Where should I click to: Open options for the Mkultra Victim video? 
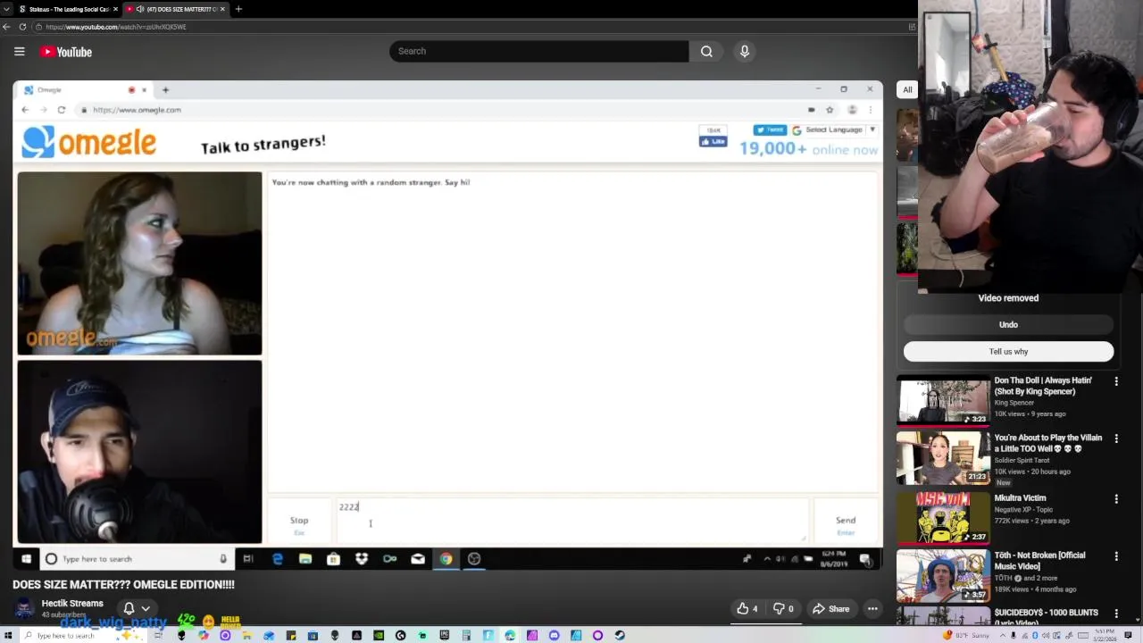1115,498
